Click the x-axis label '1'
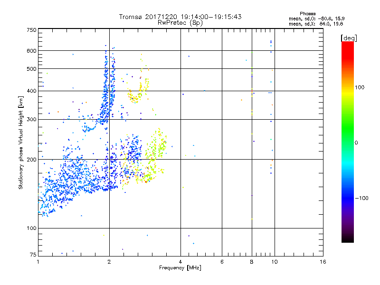The image size is (380, 285). tap(38, 262)
